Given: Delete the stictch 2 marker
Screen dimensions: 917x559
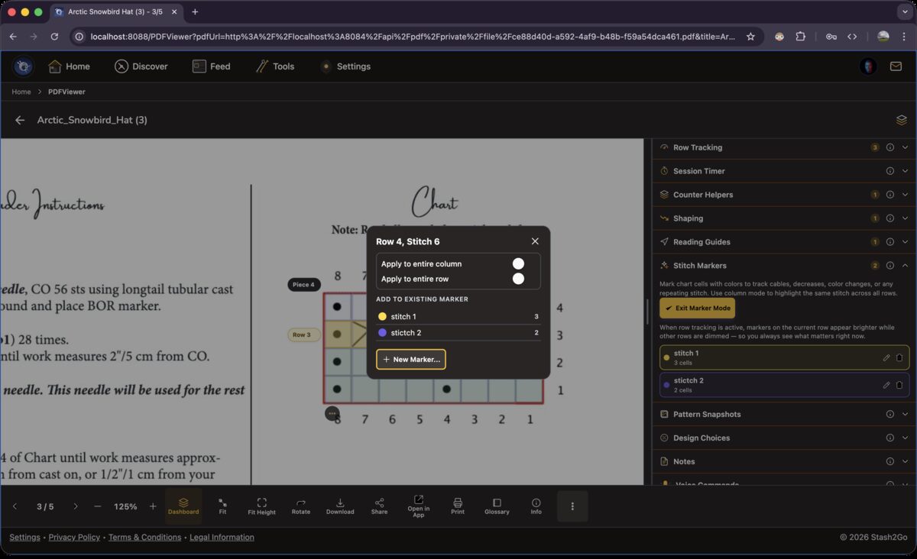Looking at the screenshot, I should pyautogui.click(x=899, y=385).
